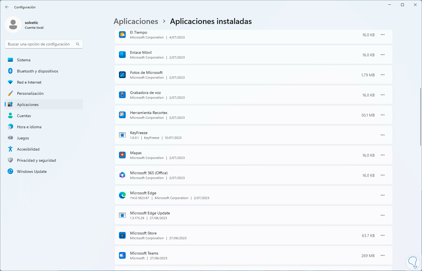Open the Juegos settings section
This screenshot has width=422, height=271.
pos(44,138)
